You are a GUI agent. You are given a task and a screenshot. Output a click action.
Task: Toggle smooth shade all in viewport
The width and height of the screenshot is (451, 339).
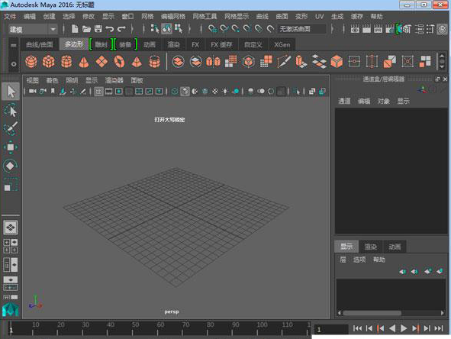(185, 92)
